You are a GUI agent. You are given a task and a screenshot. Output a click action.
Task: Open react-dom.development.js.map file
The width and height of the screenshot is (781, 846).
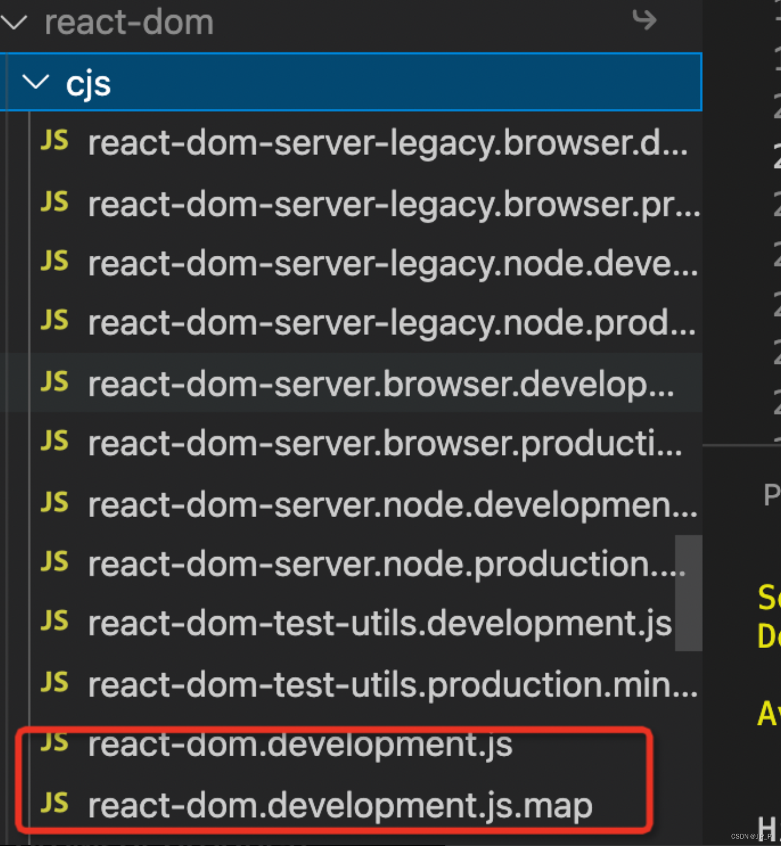(x=338, y=802)
